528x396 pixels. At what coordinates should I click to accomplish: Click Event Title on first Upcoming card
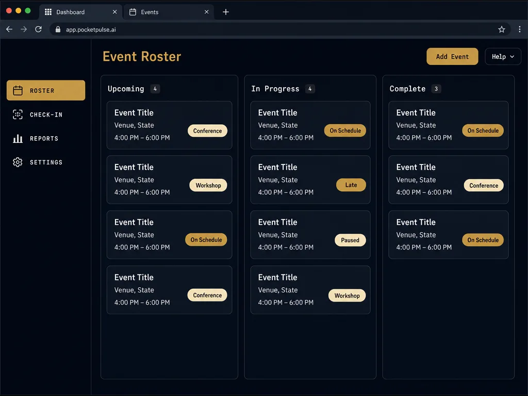pos(134,112)
